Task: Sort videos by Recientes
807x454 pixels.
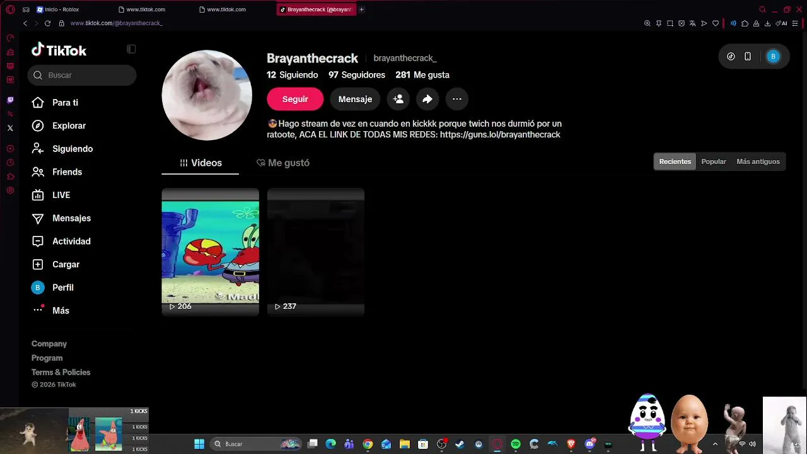Action: pyautogui.click(x=675, y=161)
